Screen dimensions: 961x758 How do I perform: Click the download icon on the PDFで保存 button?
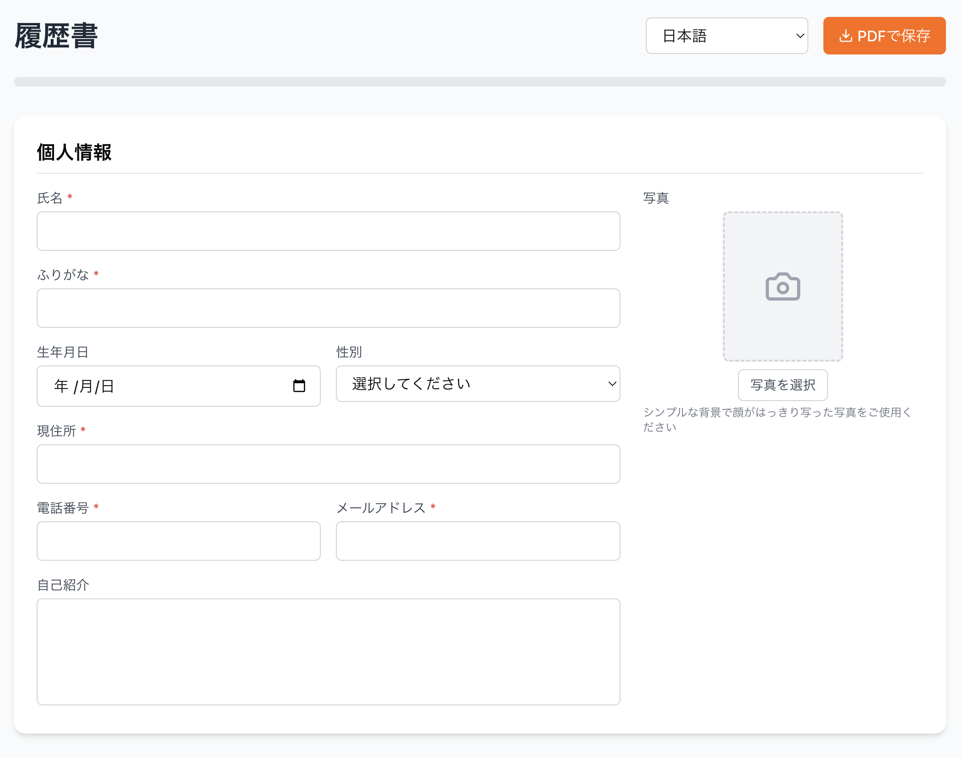[846, 35]
